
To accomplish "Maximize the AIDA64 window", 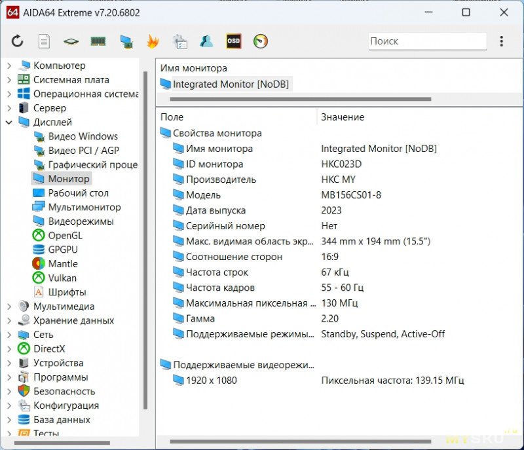I will point(466,12).
